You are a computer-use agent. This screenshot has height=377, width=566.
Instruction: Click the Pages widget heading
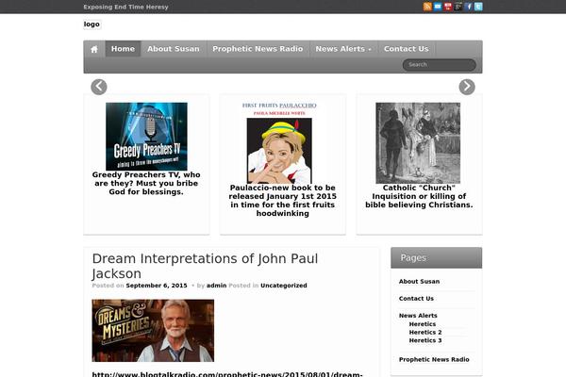(413, 258)
